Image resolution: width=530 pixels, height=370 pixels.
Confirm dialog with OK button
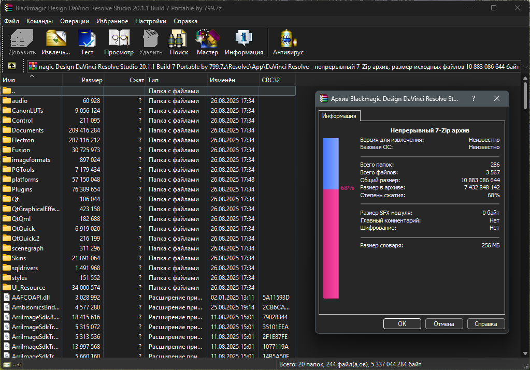click(x=402, y=324)
